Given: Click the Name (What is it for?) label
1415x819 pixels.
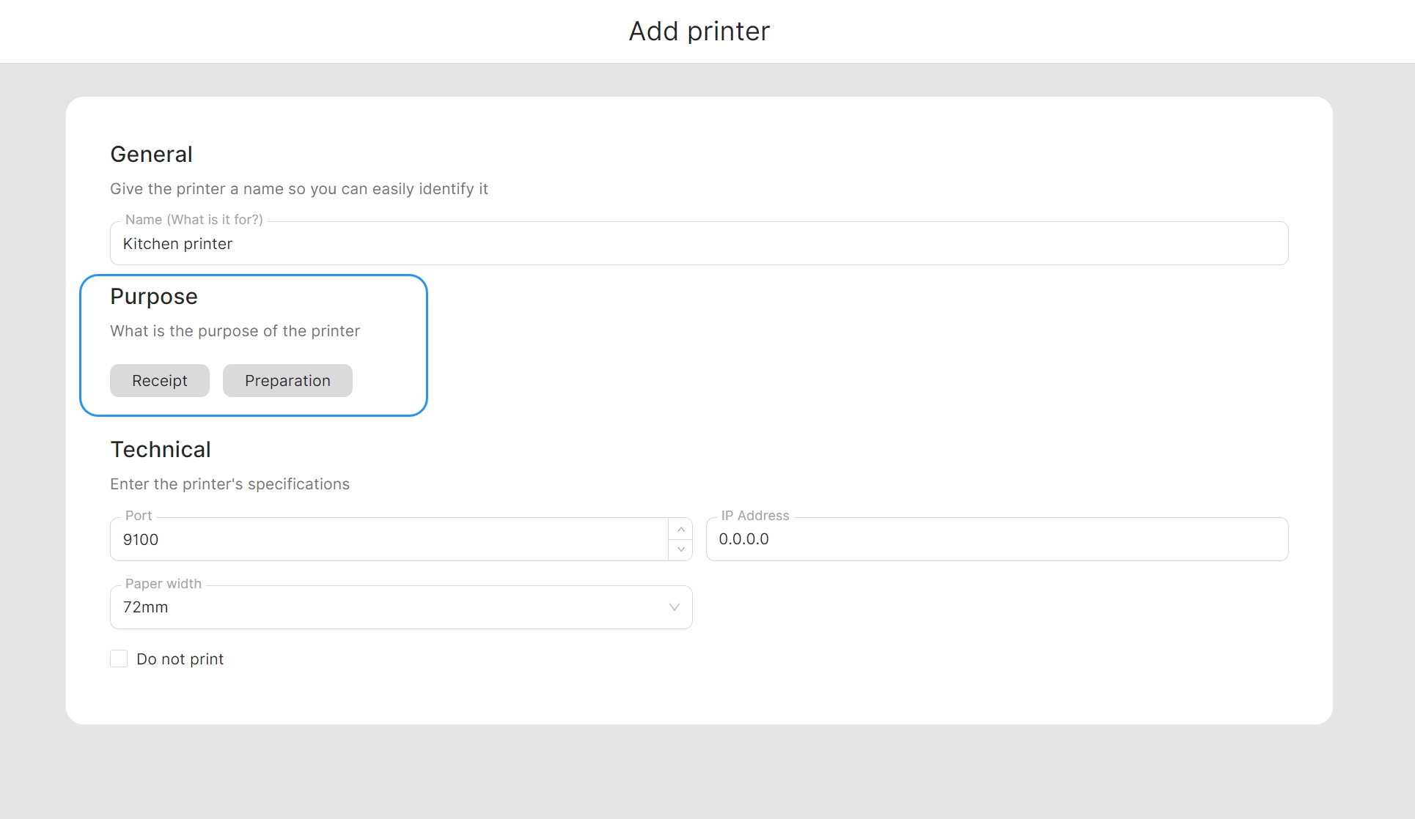Looking at the screenshot, I should 194,220.
